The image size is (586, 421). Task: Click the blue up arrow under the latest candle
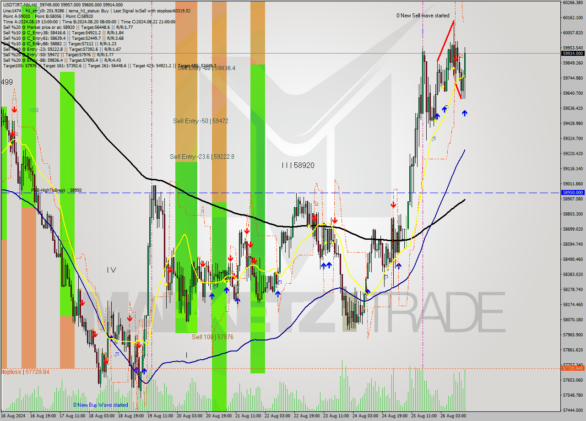click(x=465, y=113)
